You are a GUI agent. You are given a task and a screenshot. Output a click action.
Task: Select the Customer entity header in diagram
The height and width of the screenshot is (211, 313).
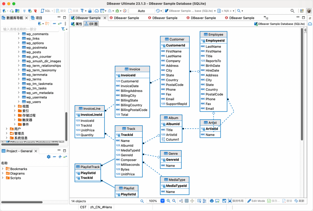click(x=175, y=39)
